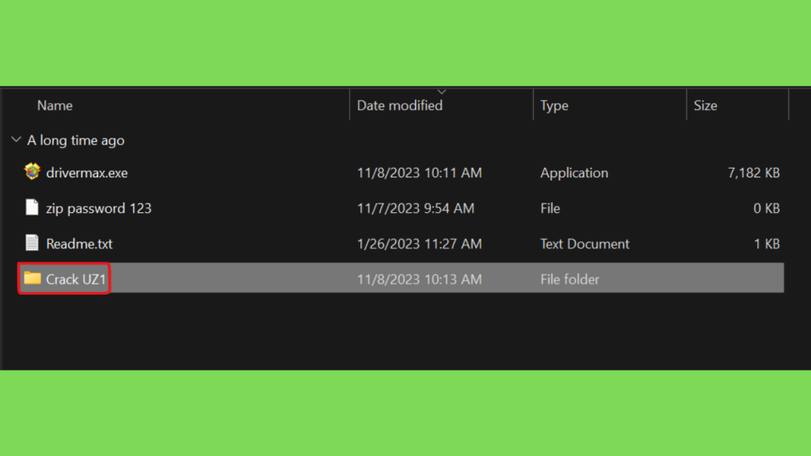Select the Crack UZ1 folder icon
Image resolution: width=811 pixels, height=456 pixels.
pyautogui.click(x=32, y=278)
